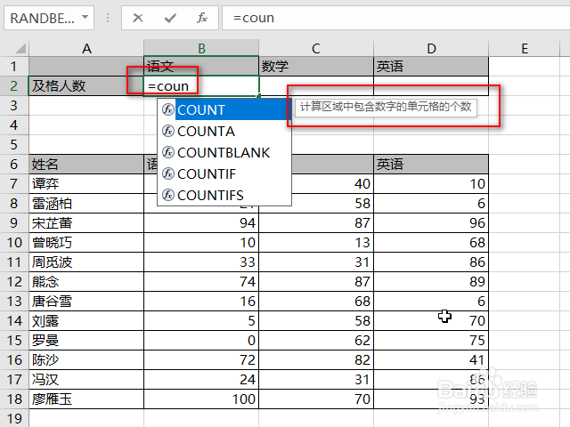Select row 18 header
The height and width of the screenshot is (427, 570).
click(14, 399)
